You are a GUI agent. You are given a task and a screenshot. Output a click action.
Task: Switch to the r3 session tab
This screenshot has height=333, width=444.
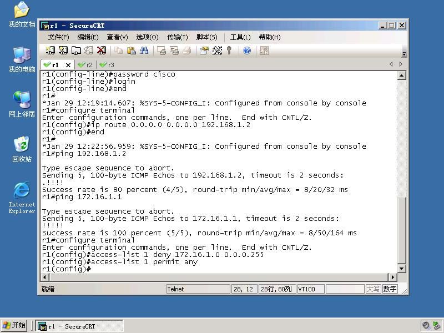pos(107,65)
